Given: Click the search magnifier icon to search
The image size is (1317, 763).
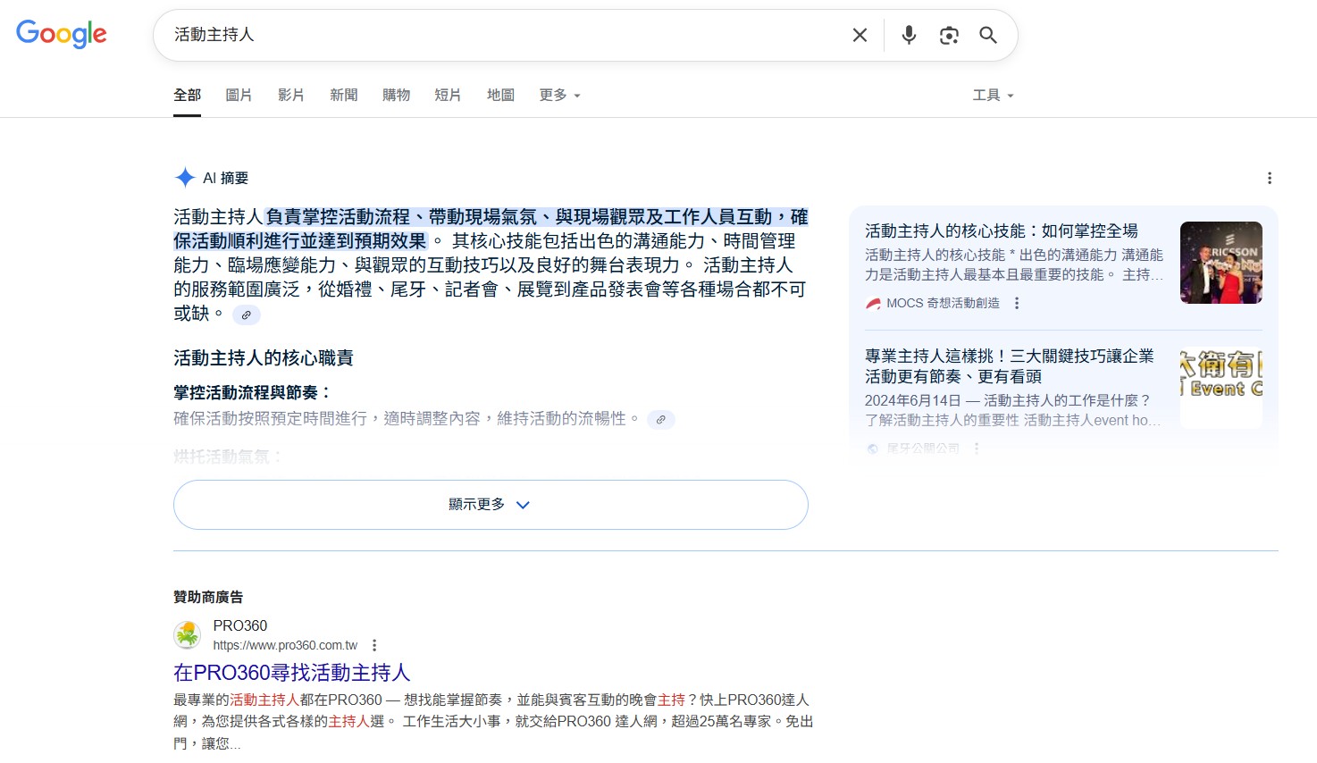Looking at the screenshot, I should pos(987,35).
